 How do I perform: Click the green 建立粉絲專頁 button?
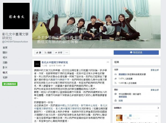(x=10, y=84)
